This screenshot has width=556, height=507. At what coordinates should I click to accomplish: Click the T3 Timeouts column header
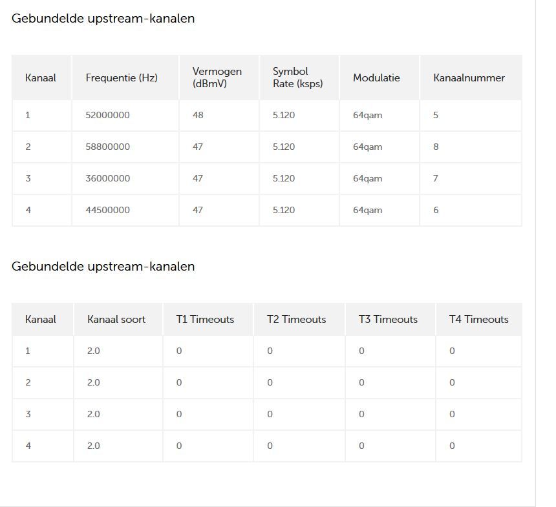click(x=388, y=319)
